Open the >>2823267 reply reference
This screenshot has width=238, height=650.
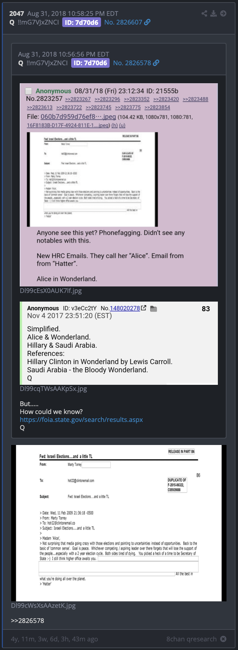(x=78, y=99)
